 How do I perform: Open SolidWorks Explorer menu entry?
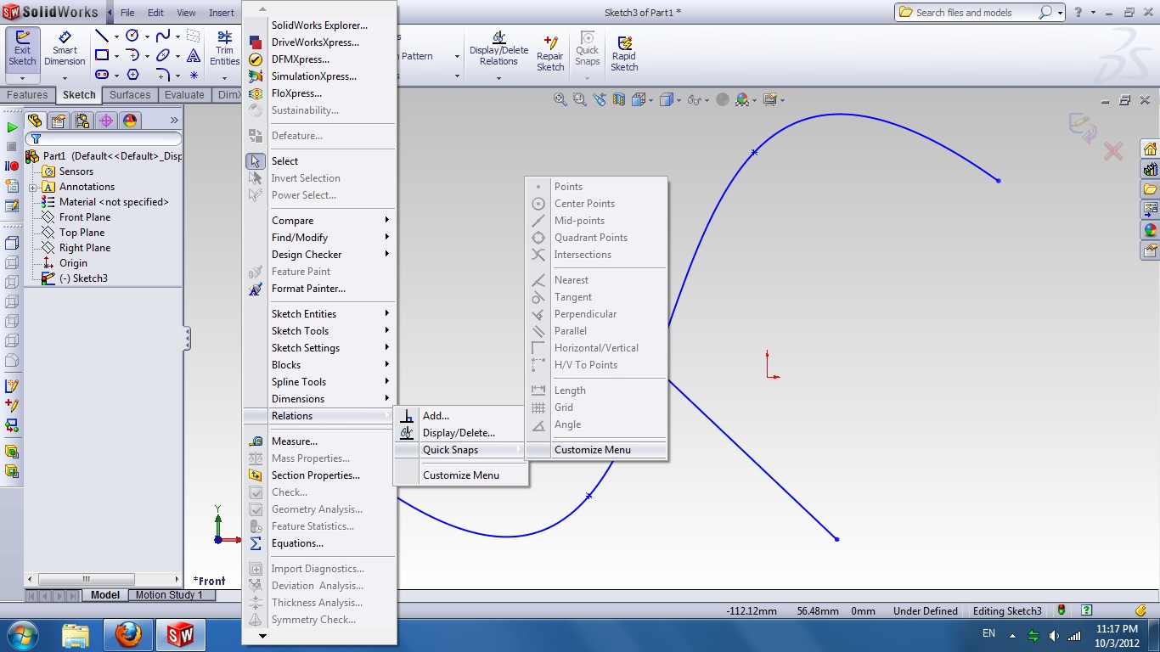pyautogui.click(x=319, y=25)
